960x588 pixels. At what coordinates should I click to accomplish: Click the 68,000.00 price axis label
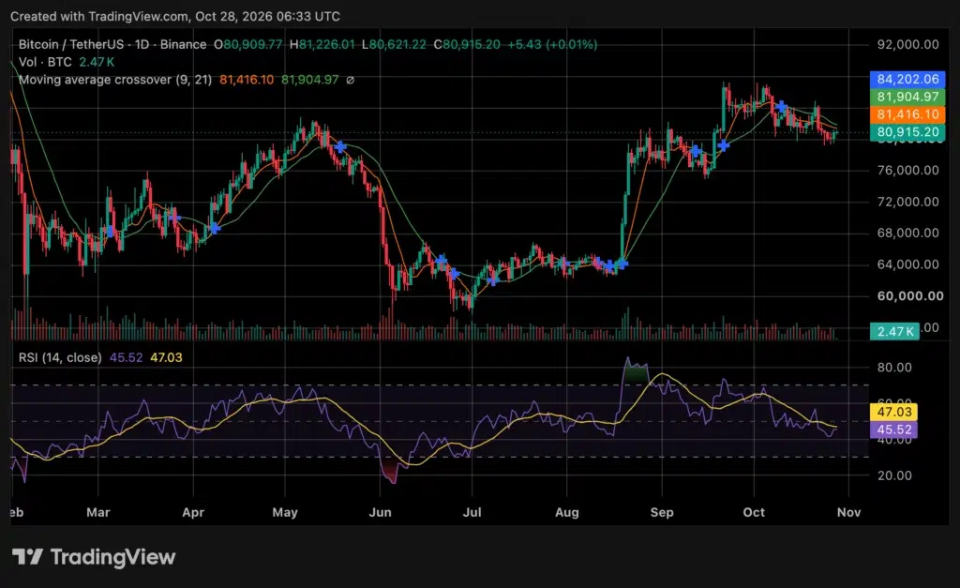tap(907, 233)
